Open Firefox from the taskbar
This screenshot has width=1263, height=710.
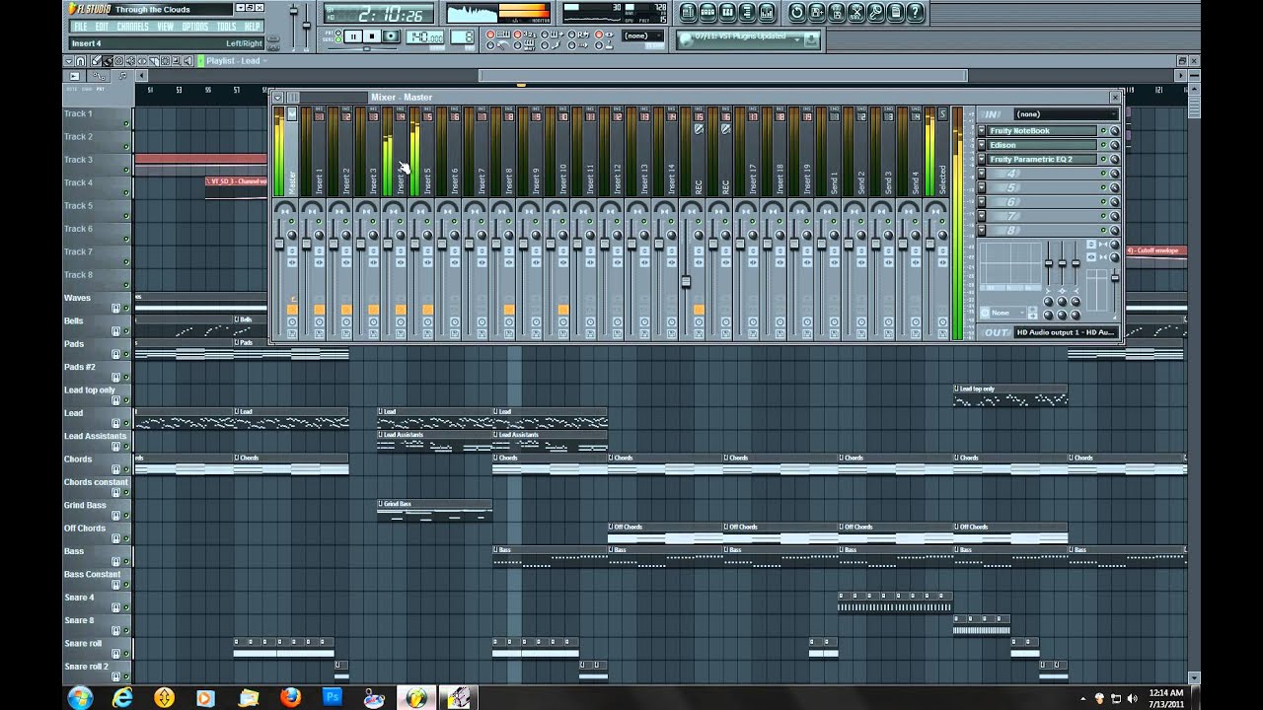coord(290,697)
